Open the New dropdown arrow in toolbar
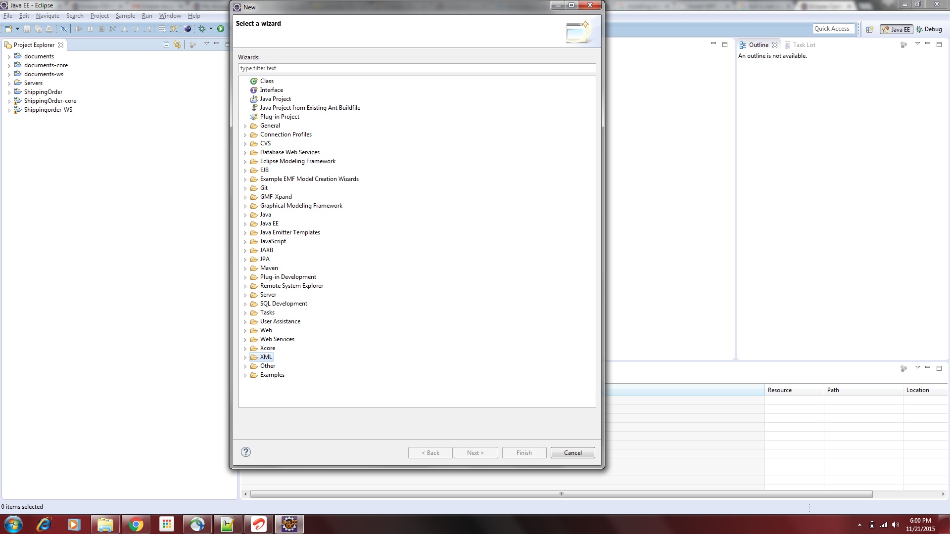The height and width of the screenshot is (534, 950). (x=17, y=29)
